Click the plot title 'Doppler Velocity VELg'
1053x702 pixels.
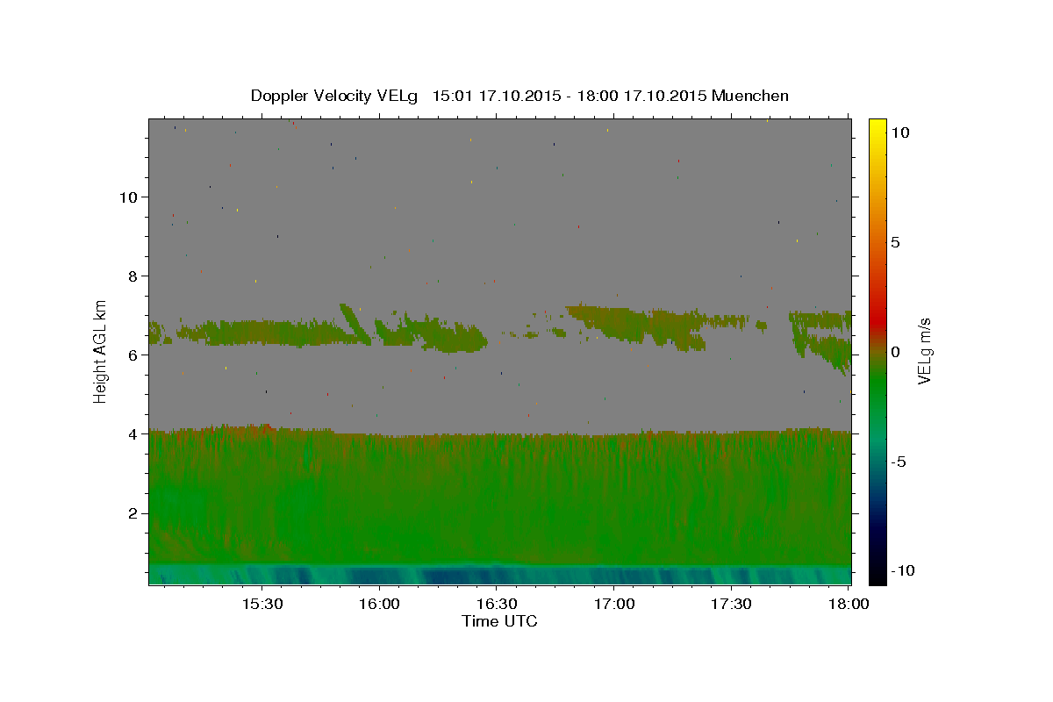click(x=334, y=96)
